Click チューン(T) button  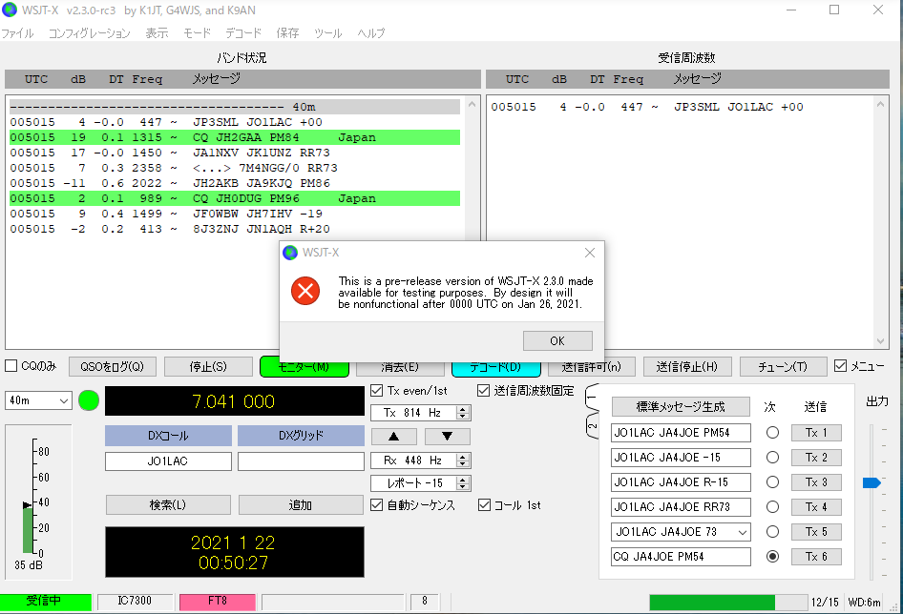pyautogui.click(x=783, y=366)
